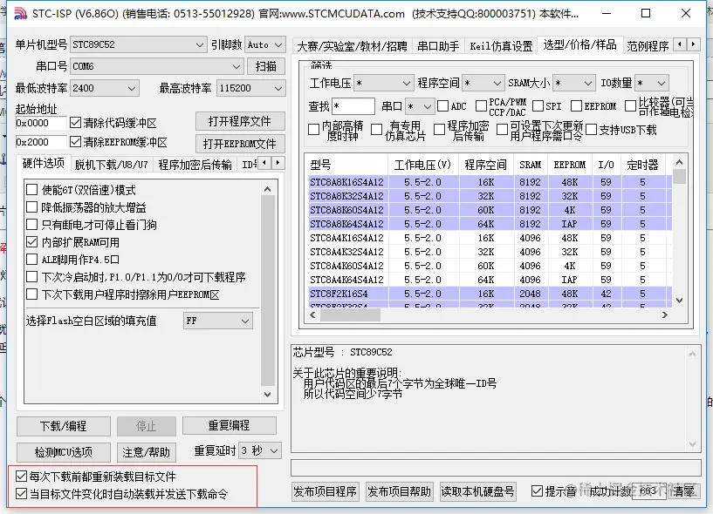This screenshot has height=514, width=713.
Task: Check 支持USB下载 filter checkbox
Action: [592, 130]
